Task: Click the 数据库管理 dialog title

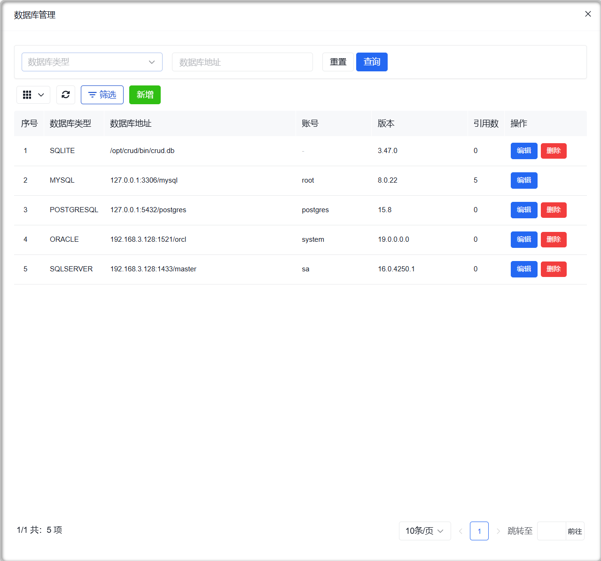Action: [35, 15]
